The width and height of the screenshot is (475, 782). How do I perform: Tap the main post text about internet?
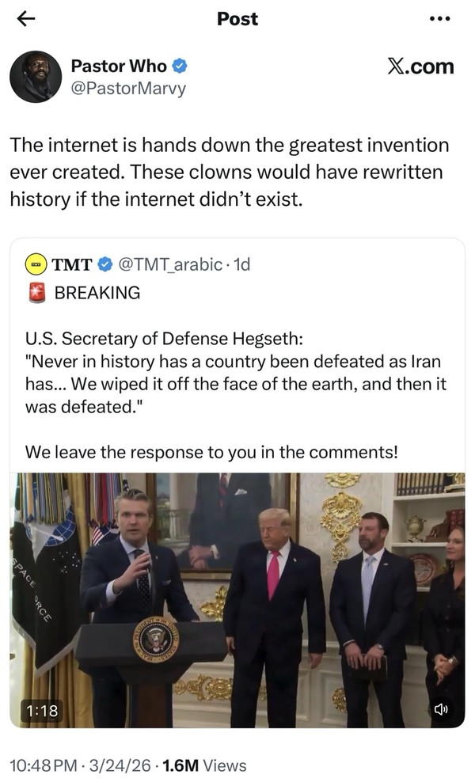(230, 171)
